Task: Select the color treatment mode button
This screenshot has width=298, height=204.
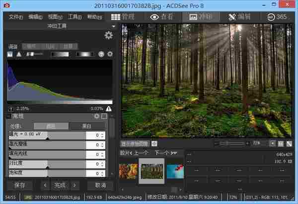Action: pyautogui.click(x=51, y=126)
